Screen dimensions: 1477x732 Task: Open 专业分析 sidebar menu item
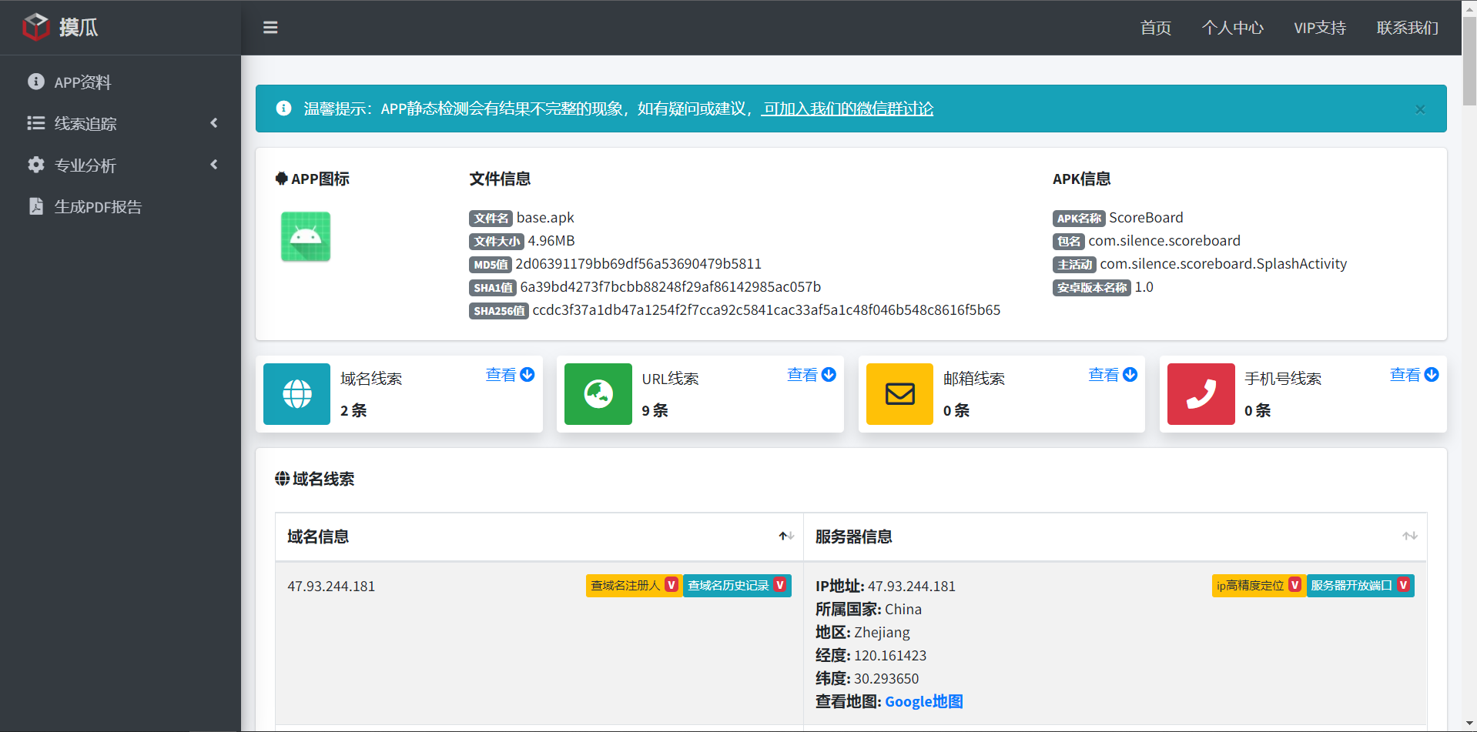(120, 165)
